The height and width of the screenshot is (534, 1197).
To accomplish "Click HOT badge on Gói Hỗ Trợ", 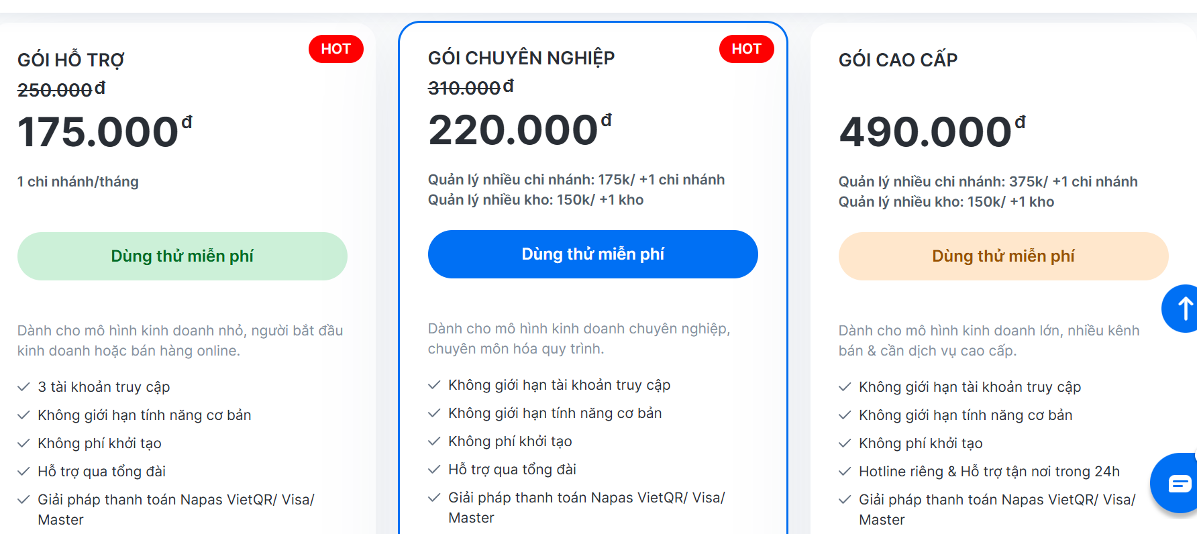I will tap(336, 49).
